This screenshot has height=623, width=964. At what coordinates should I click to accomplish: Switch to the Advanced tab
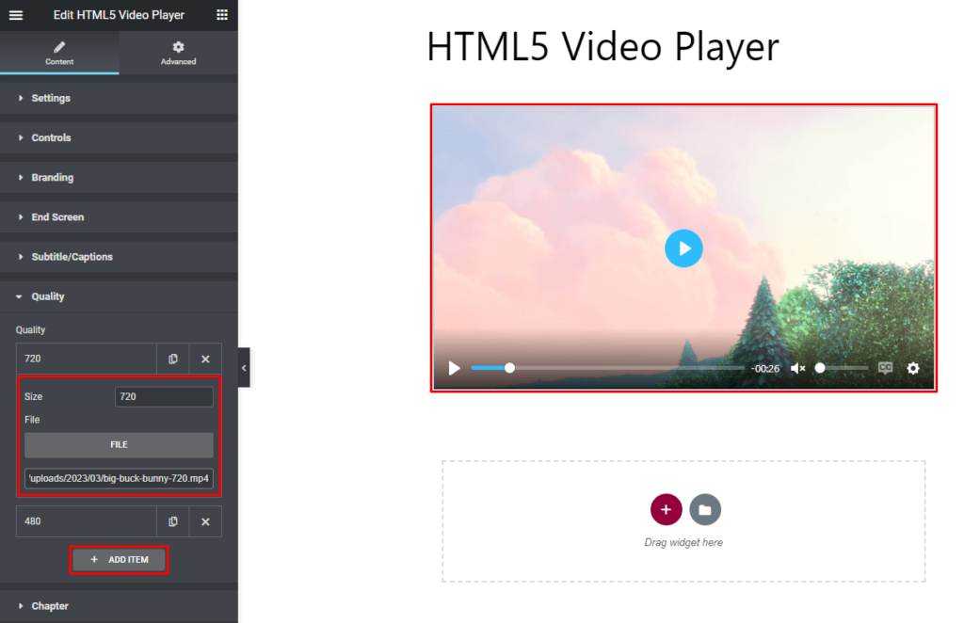178,53
